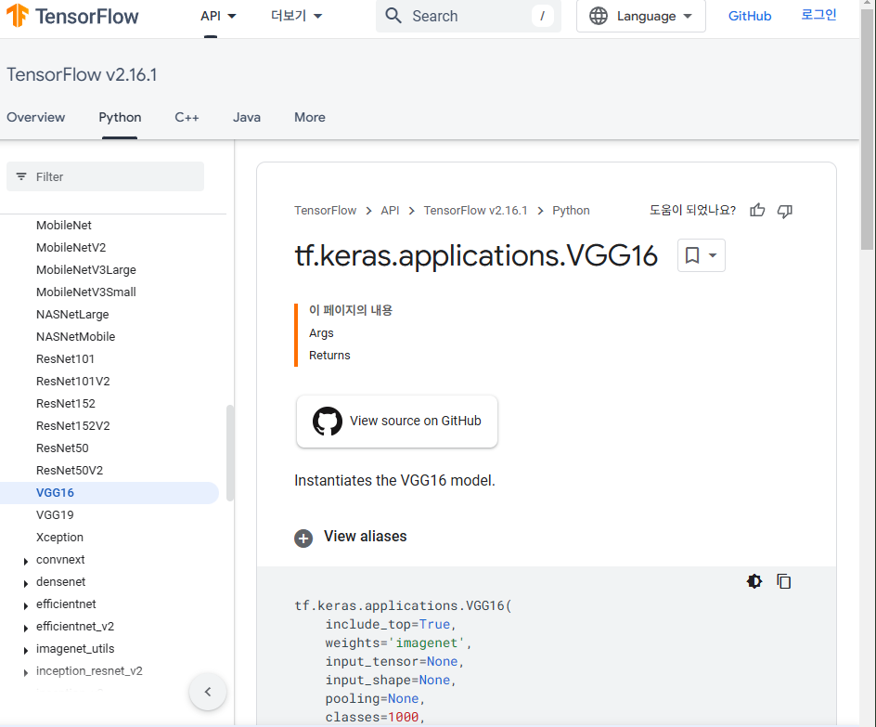The image size is (876, 727).
Task: Switch to the Java tab
Action: pyautogui.click(x=247, y=117)
